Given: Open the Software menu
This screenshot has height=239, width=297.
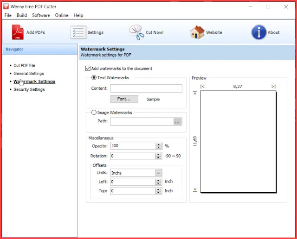Looking at the screenshot, I should pos(41,15).
